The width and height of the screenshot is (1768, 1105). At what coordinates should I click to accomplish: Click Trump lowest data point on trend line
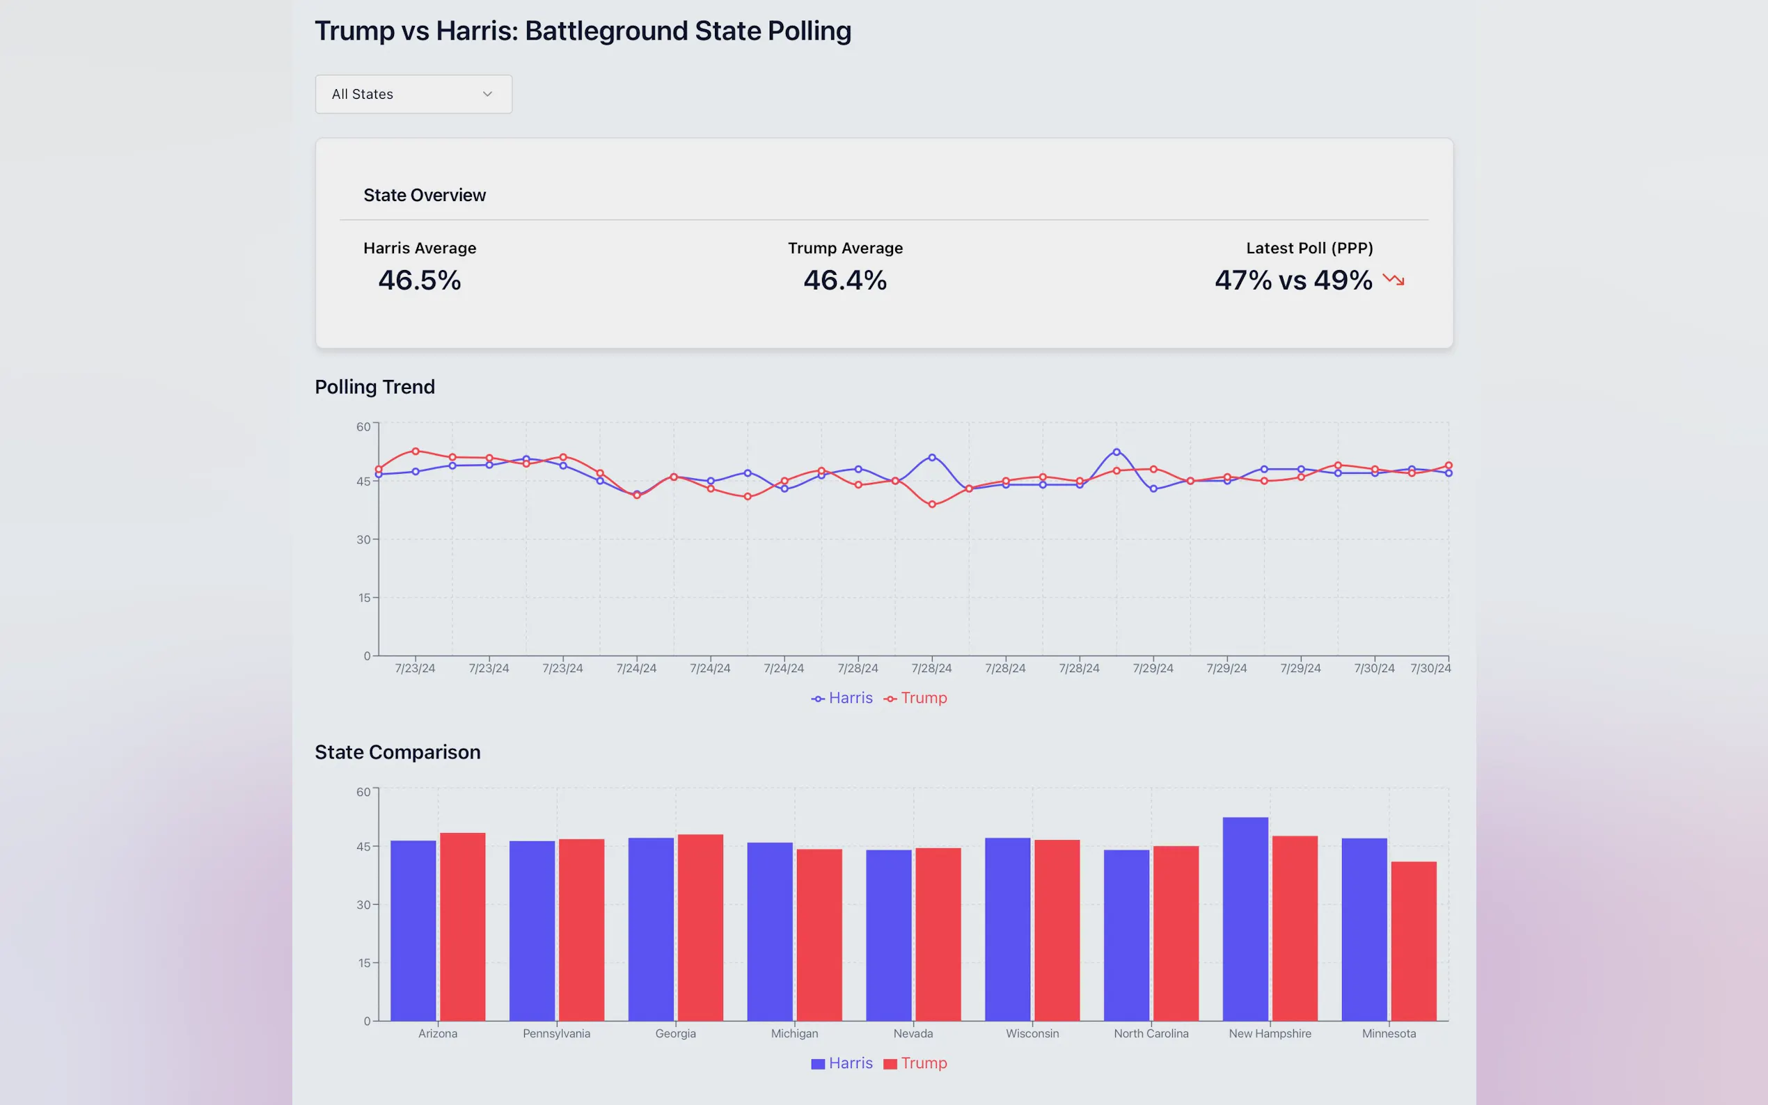(932, 504)
